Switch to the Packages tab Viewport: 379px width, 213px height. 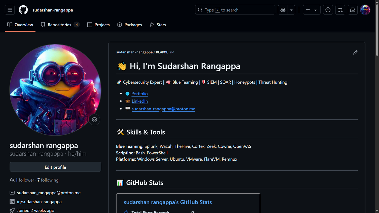(130, 25)
